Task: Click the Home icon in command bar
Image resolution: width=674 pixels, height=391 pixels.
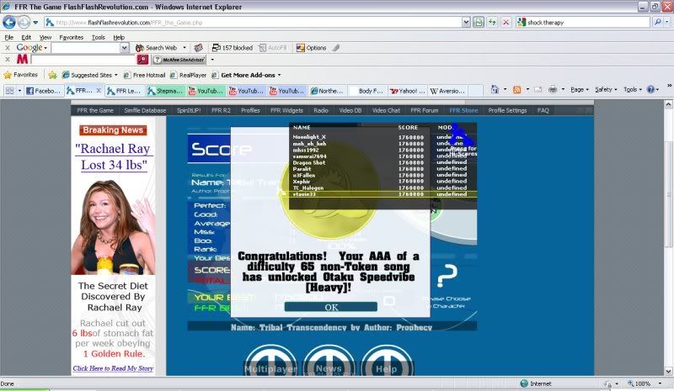Action: tap(495, 89)
